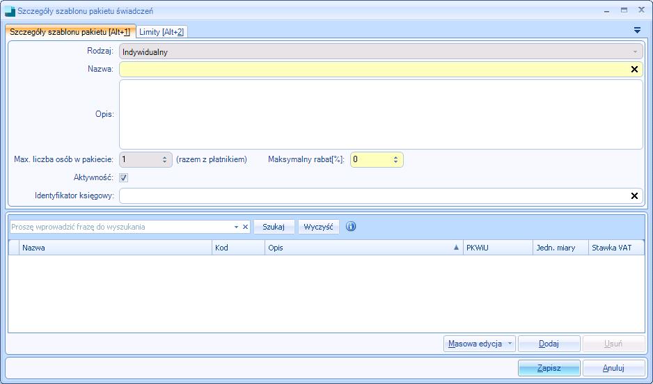This screenshot has width=653, height=384.
Task: Open the Masowa edycja dropdown button
Action: (480, 344)
